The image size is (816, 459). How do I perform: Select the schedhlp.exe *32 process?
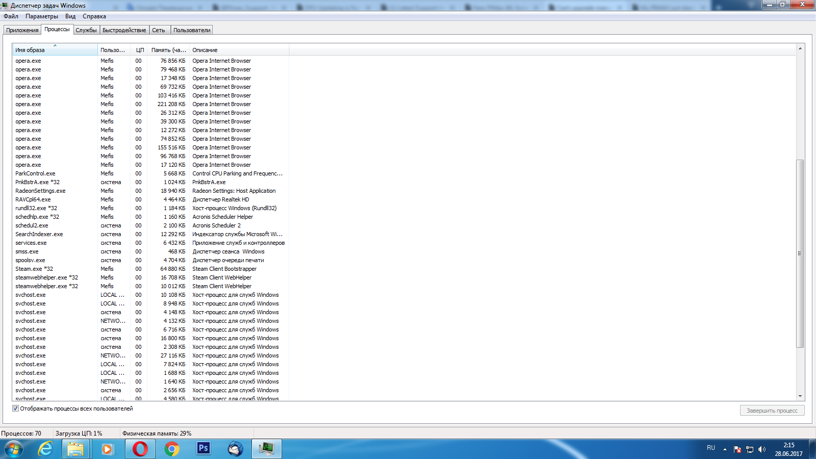pyautogui.click(x=150, y=217)
